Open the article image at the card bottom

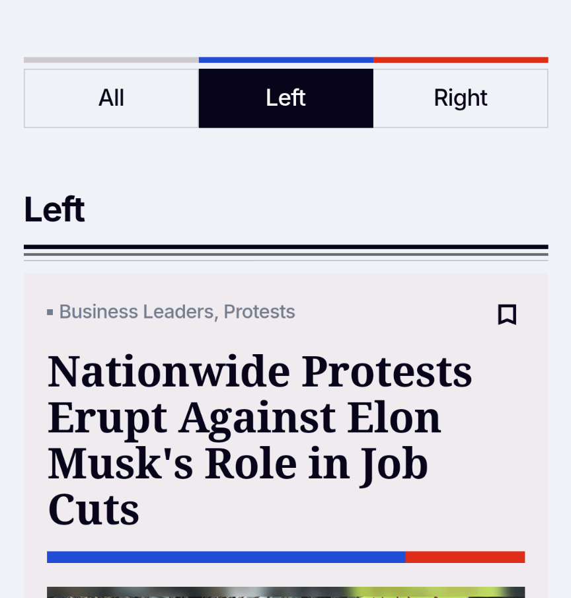pyautogui.click(x=286, y=592)
